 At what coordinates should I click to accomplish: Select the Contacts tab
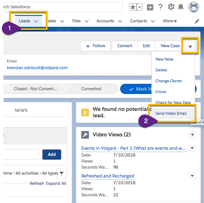point(138,21)
